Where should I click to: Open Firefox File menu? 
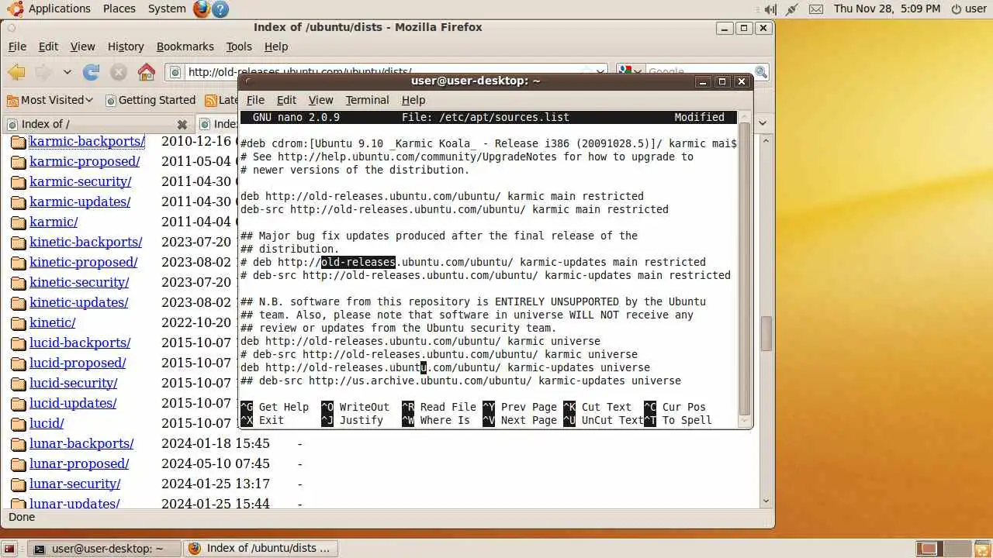point(17,46)
